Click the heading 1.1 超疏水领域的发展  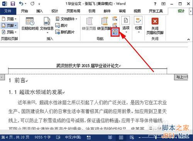[36, 92]
